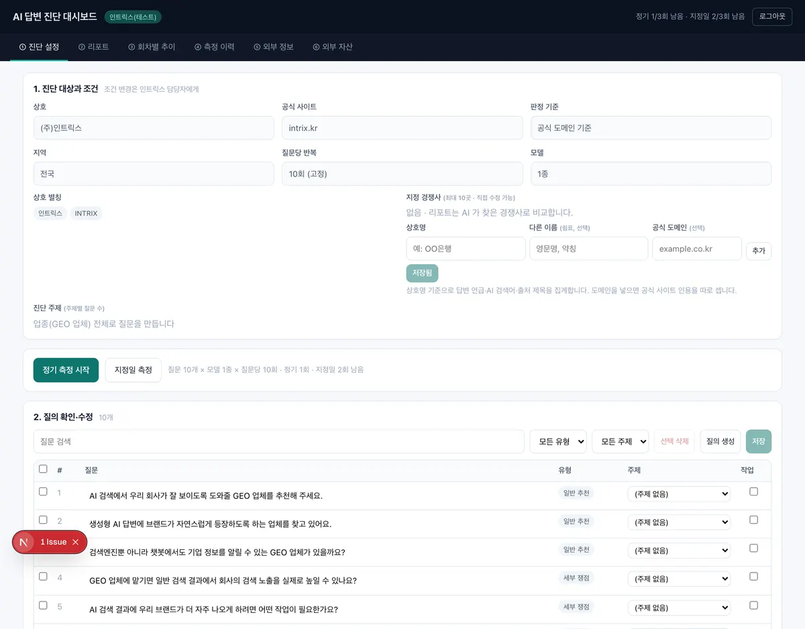Go to the 측정 이력 tab
The image size is (805, 629).
[x=215, y=47]
